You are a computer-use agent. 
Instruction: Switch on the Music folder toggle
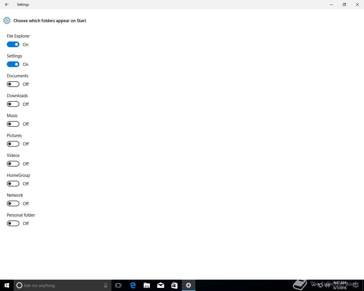tap(13, 124)
